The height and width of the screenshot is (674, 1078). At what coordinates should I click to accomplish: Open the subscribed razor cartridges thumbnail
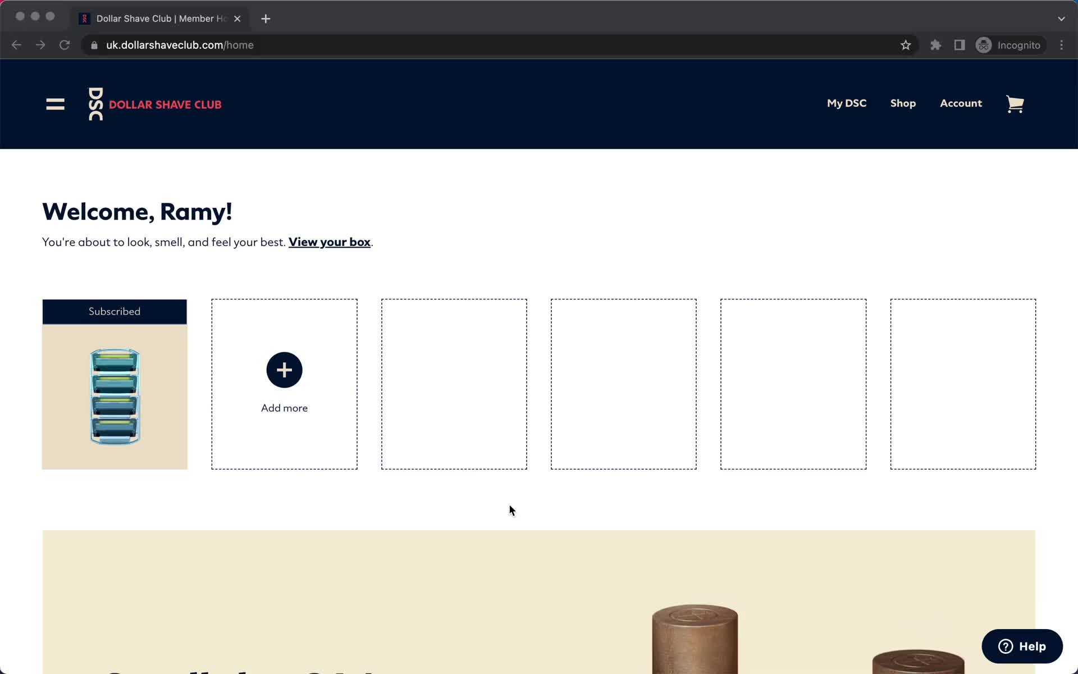(115, 397)
